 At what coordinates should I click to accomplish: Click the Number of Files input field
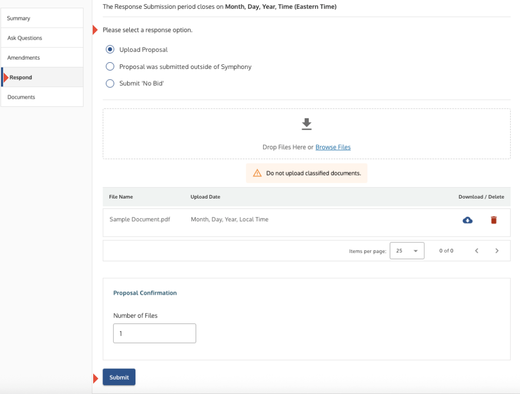[x=154, y=333]
